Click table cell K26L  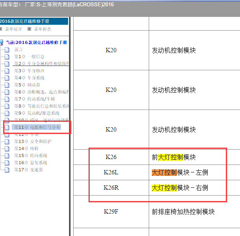pos(111,172)
